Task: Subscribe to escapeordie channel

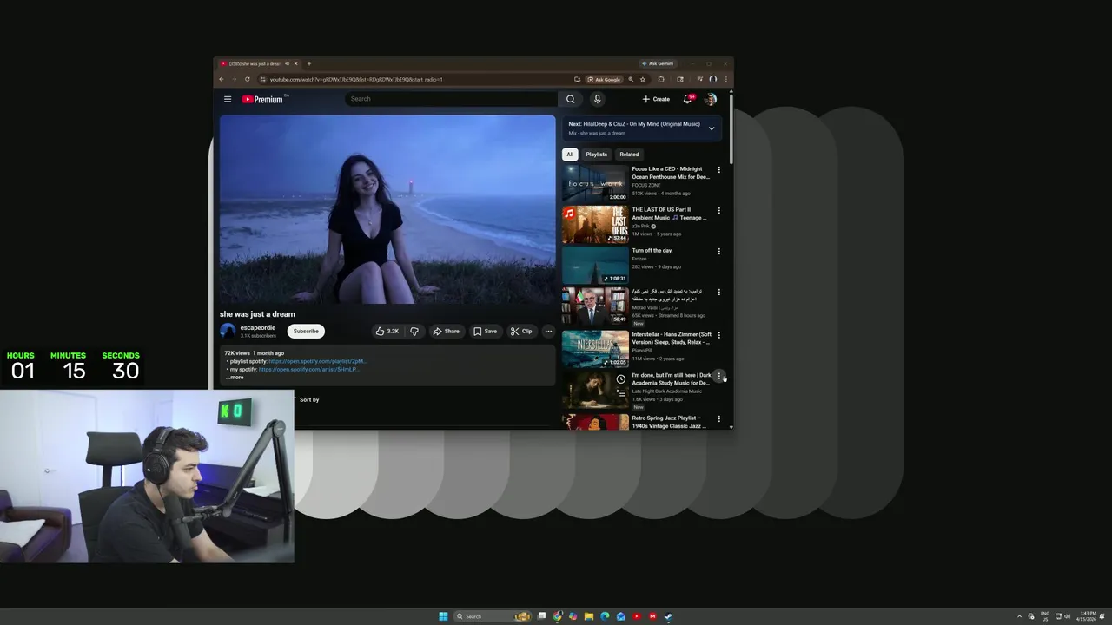Action: point(306,331)
